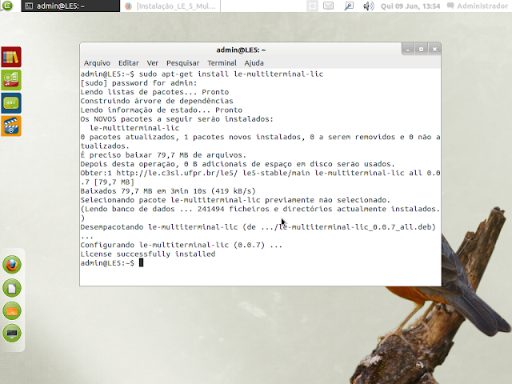Open the volume speaker tray icon
Screen dimensions: 512x384
pos(368,6)
